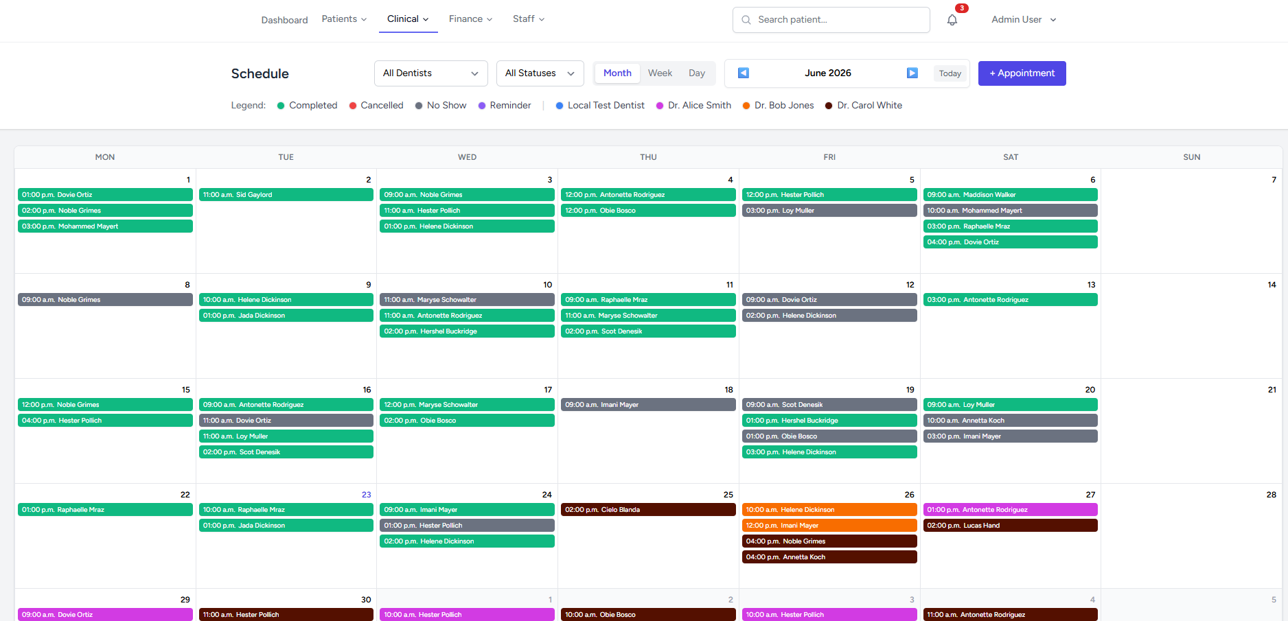This screenshot has width=1288, height=621.
Task: Expand the Finance menu
Action: (x=470, y=19)
